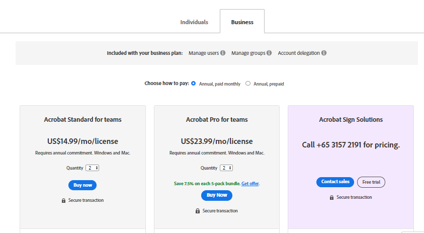This screenshot has height=233, width=424.
Task: Click Acrobat Standard for teams heading
Action: pos(83,120)
